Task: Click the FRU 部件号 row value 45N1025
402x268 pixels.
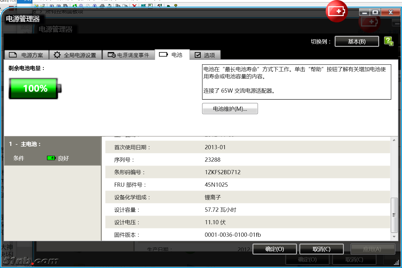Action: tap(216, 185)
